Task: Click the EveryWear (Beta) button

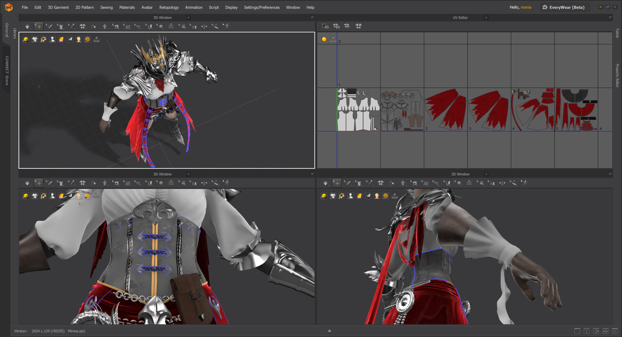Action: coord(564,7)
